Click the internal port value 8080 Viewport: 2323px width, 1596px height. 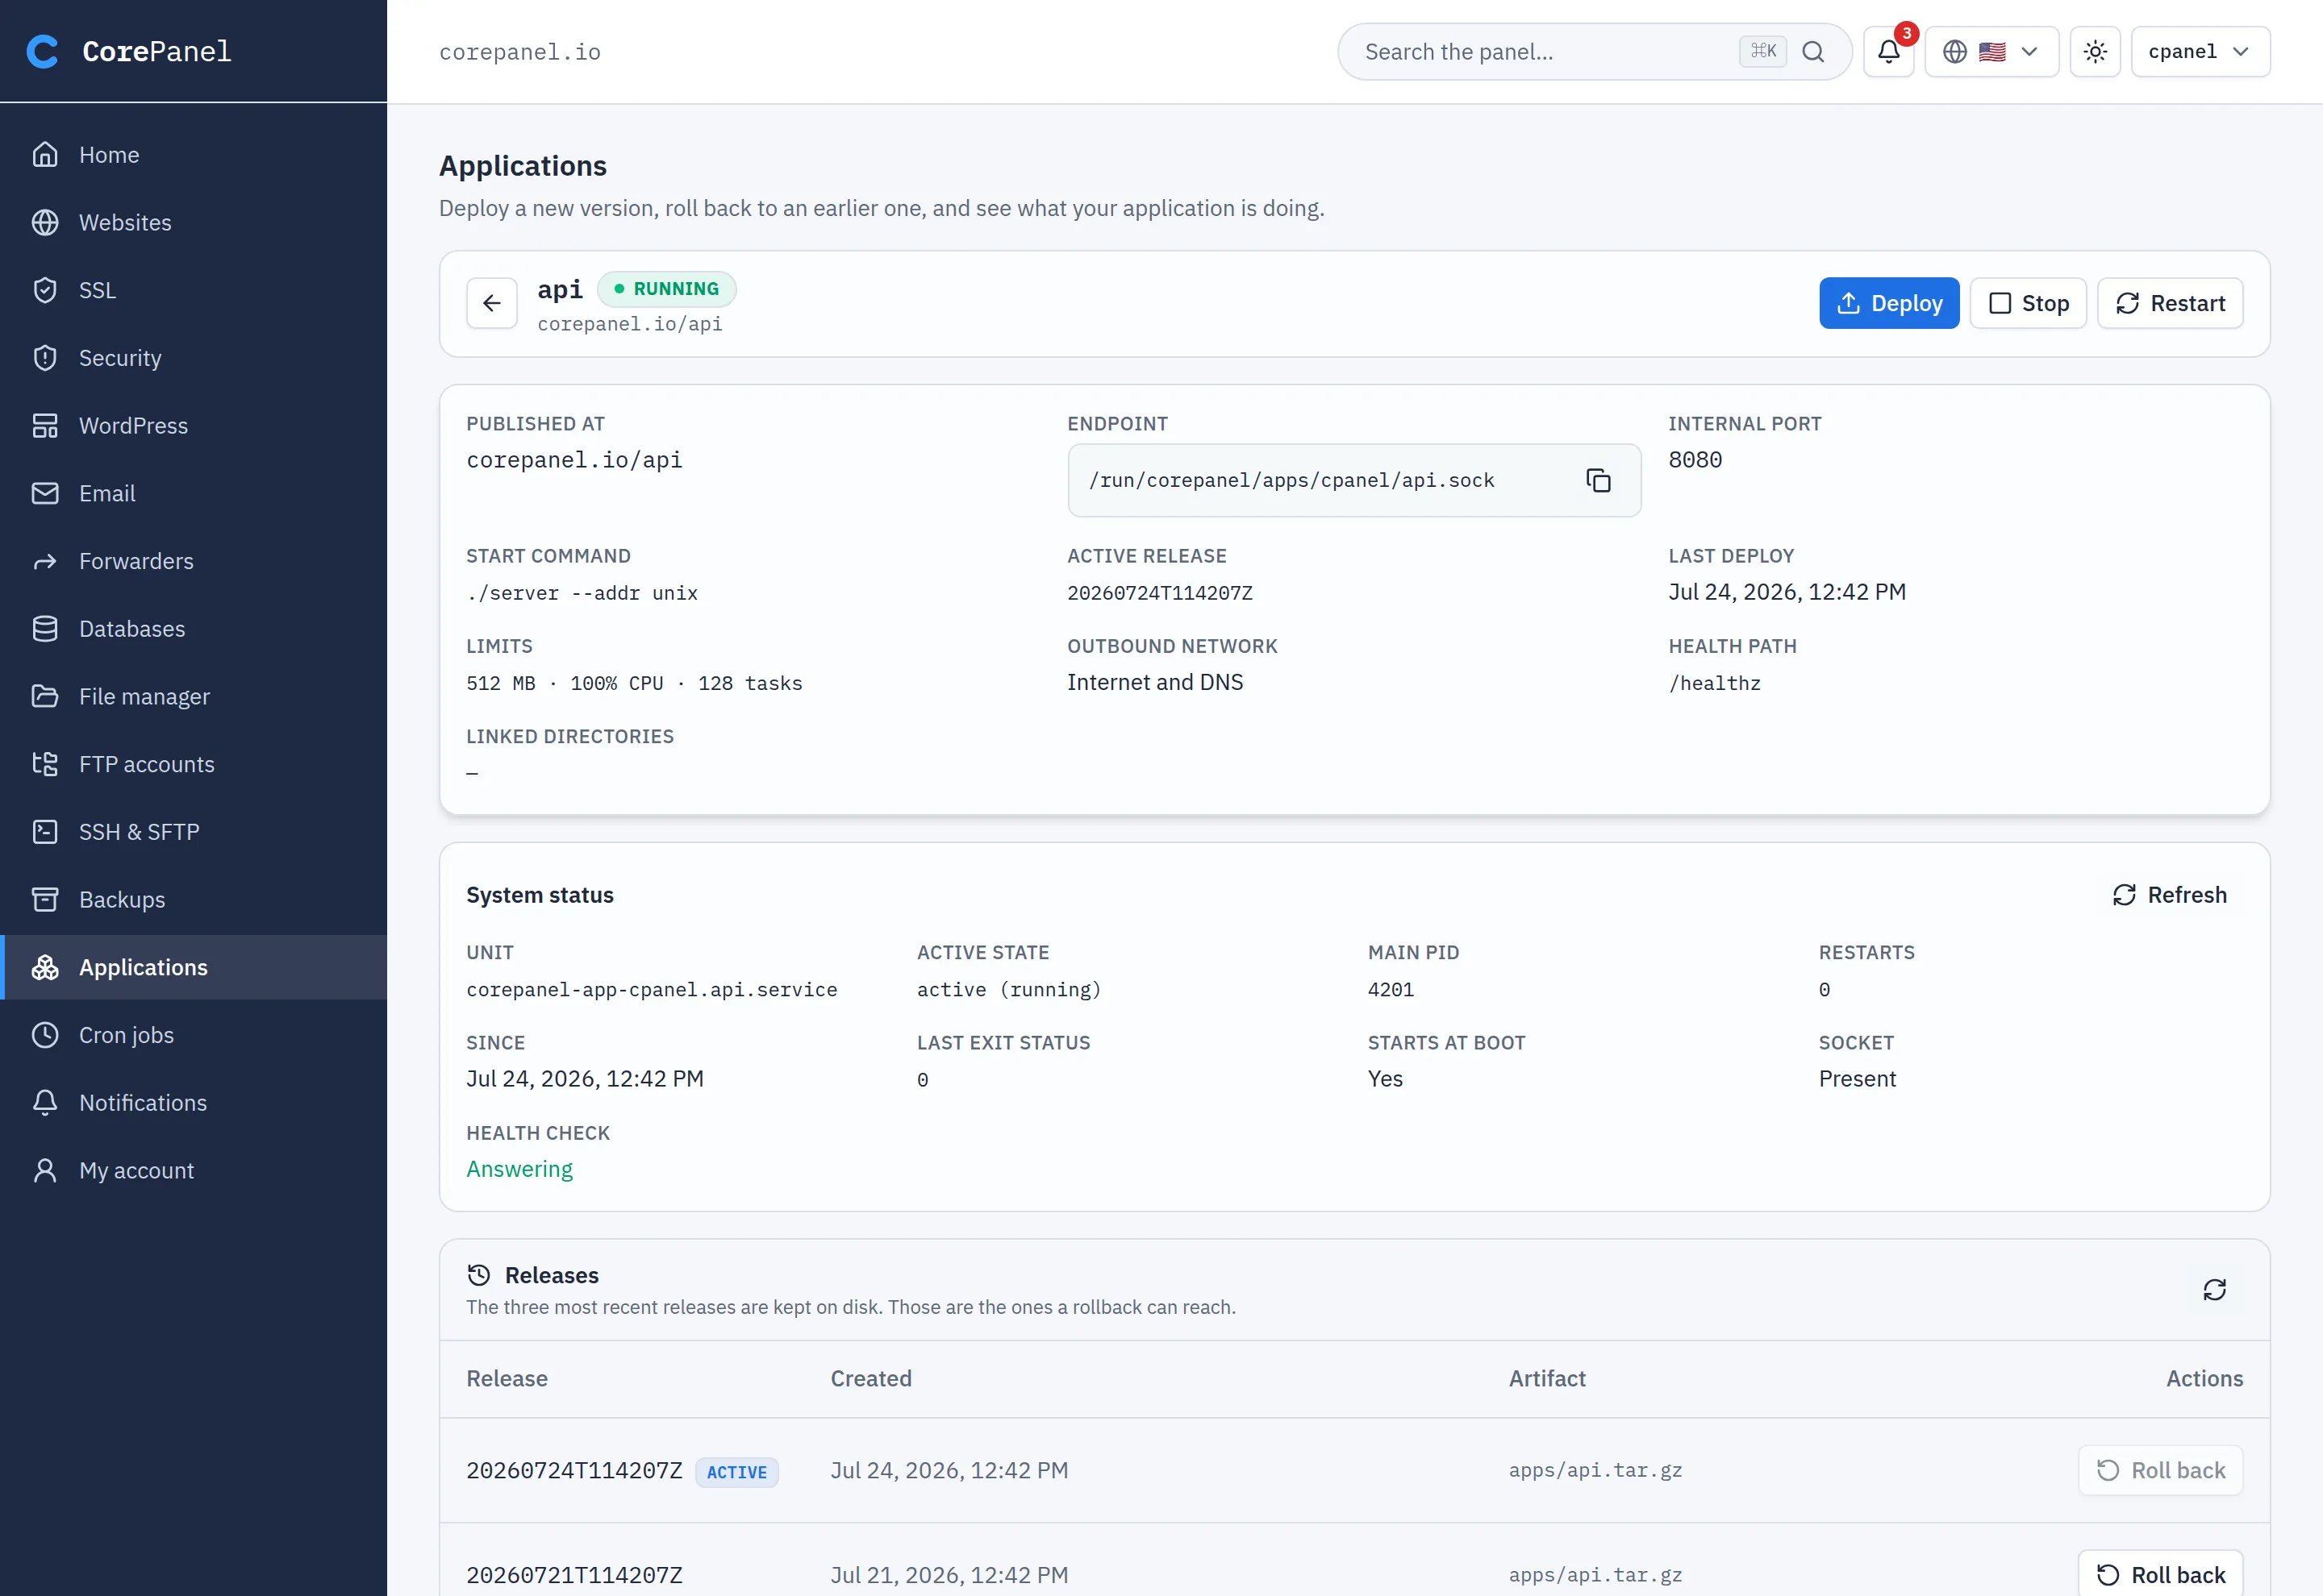[1695, 460]
